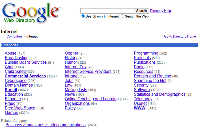
Task: Open Online Teaching and Learning category
Action: tap(92, 99)
